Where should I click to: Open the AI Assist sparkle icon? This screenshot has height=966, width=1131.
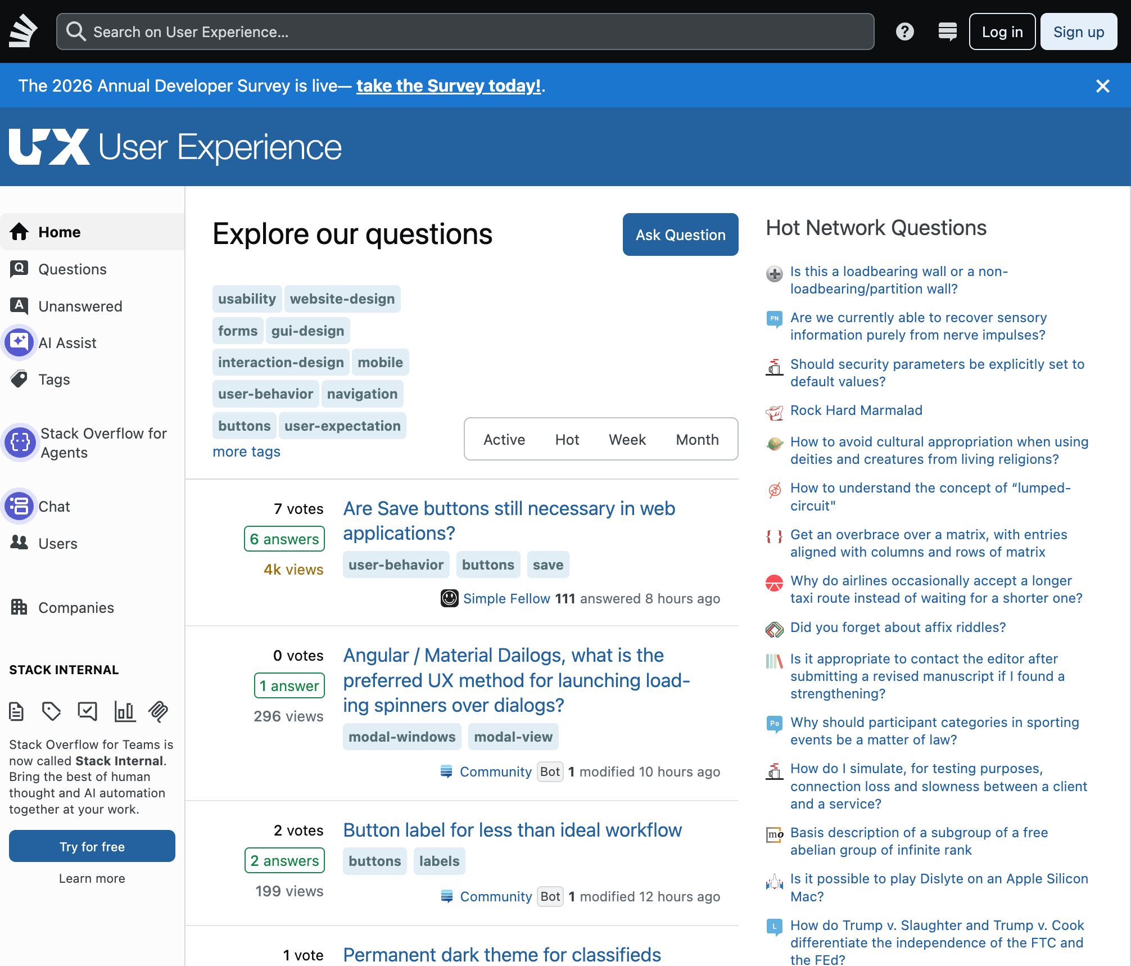(x=19, y=342)
